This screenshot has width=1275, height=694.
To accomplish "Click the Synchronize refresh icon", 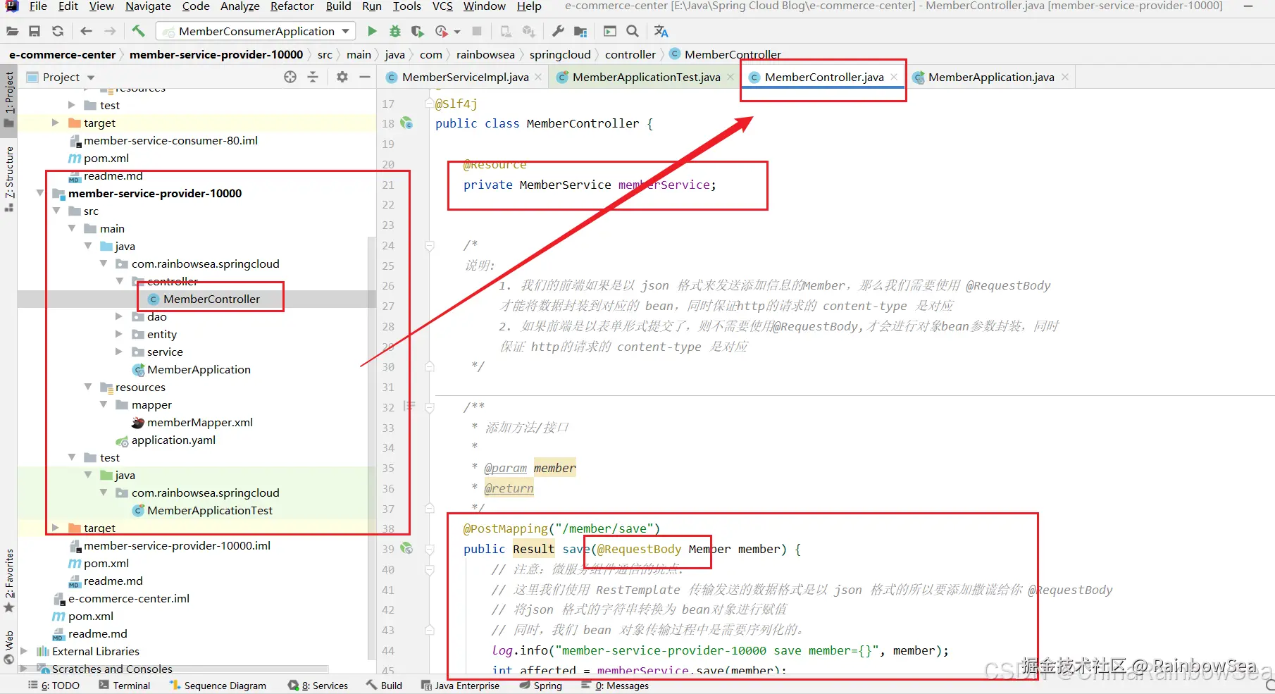I will click(58, 31).
